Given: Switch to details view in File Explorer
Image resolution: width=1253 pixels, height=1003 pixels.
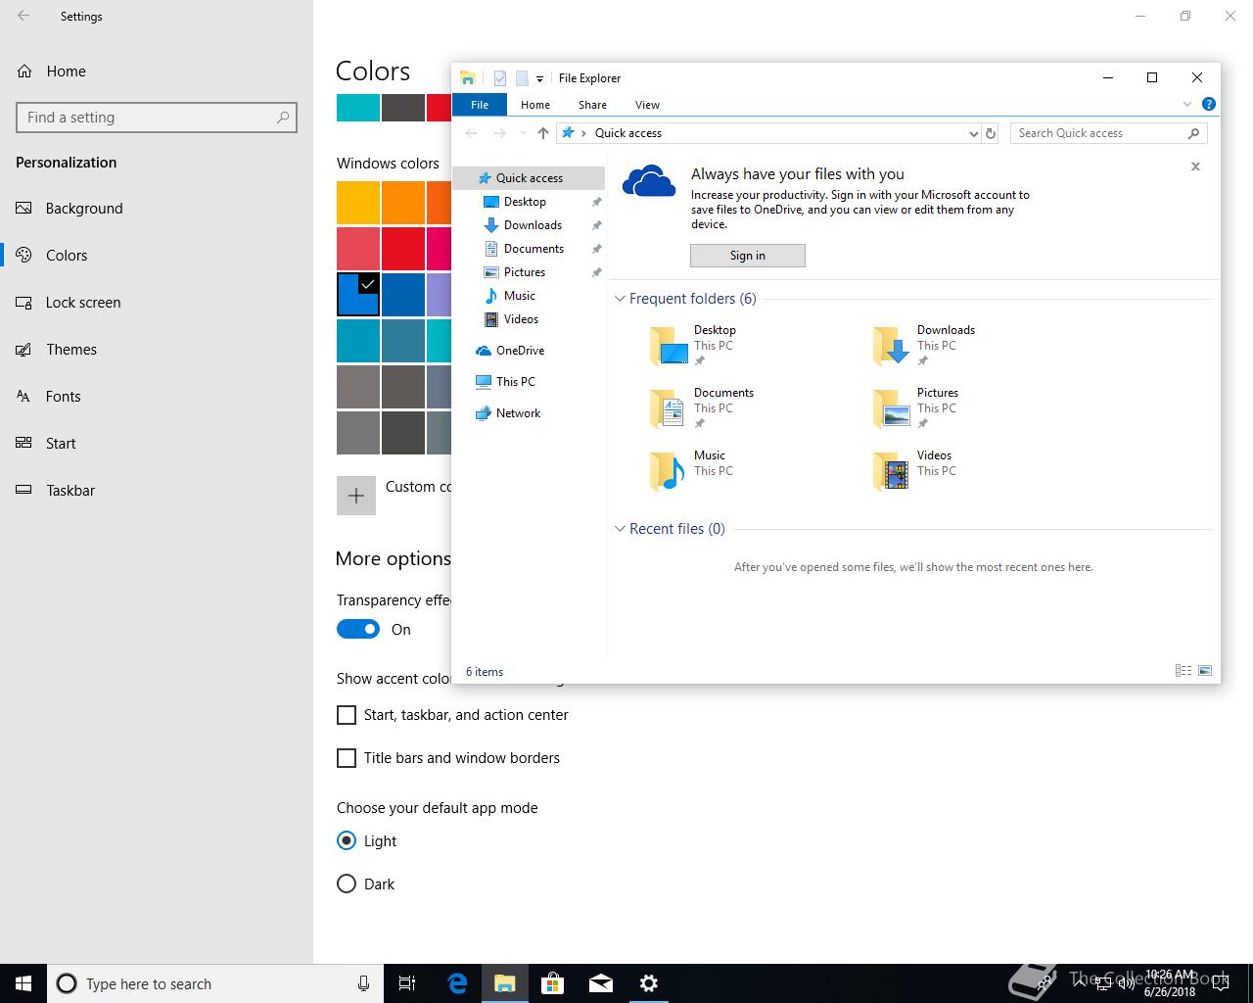Looking at the screenshot, I should click(x=1183, y=671).
